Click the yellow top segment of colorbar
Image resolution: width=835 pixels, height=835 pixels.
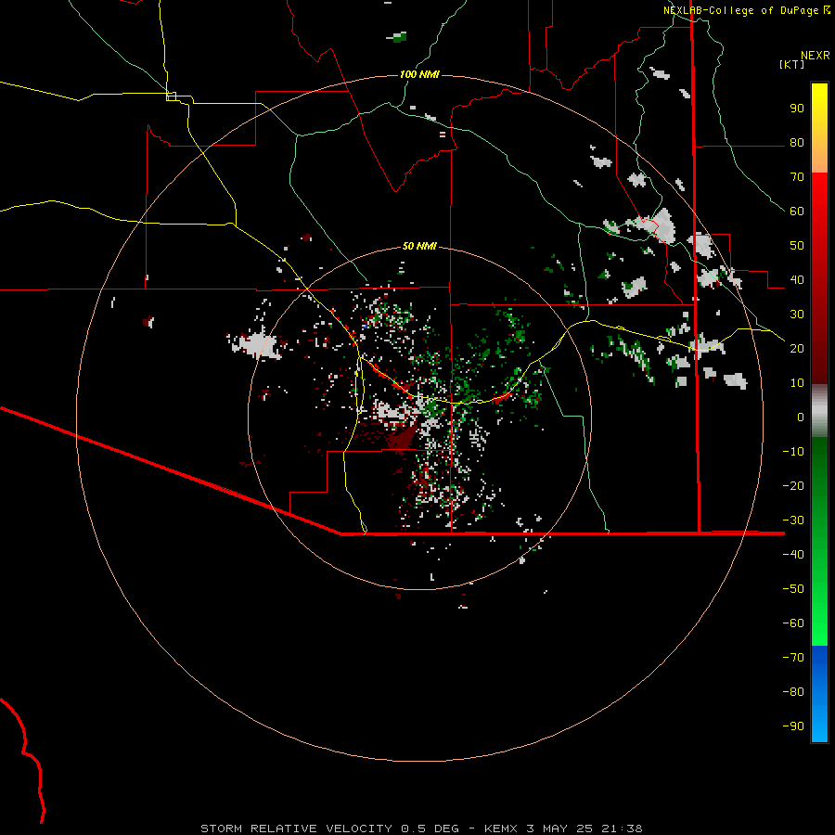[819, 128]
